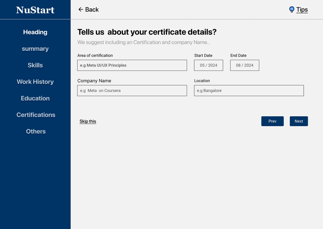The width and height of the screenshot is (323, 229).
Task: Click the 'Location' label
Action: click(202, 81)
